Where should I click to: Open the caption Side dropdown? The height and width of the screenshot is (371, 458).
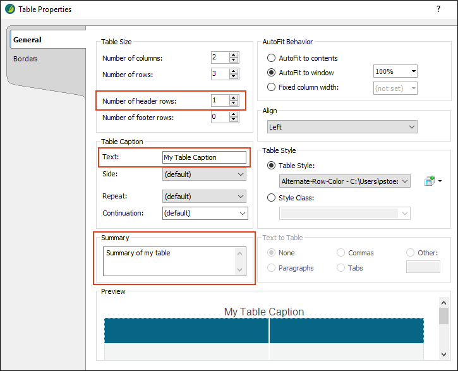point(204,174)
